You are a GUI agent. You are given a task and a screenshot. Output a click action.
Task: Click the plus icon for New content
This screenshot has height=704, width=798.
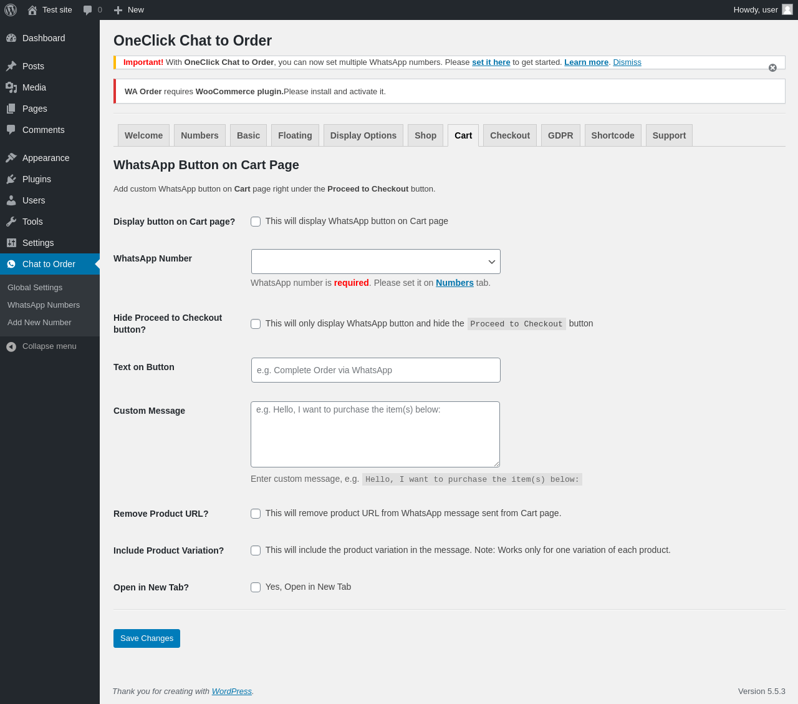(118, 10)
